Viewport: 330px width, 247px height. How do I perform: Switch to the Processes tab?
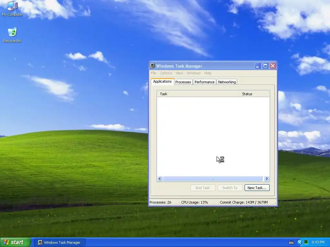183,82
